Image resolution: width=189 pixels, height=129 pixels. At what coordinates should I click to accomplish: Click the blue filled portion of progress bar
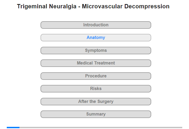(13, 127)
